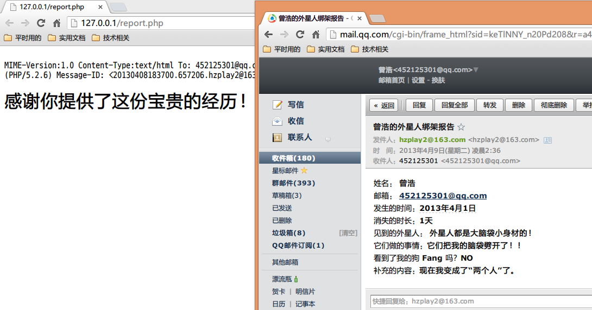Viewport: 592px width, 310px height.
Task: Click sender name hzplay2@163.com in green
Action: 432,140
